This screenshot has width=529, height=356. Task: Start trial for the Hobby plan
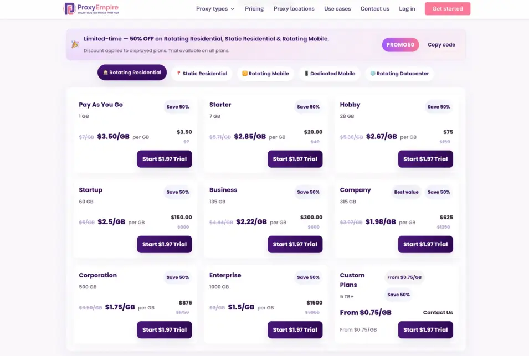425,159
